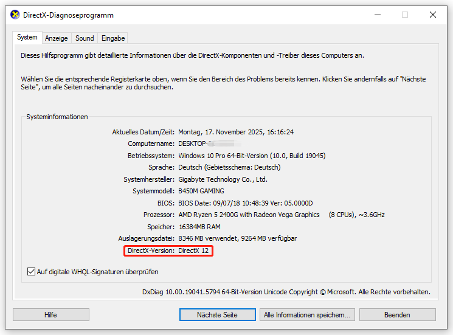
Task: Click the AMD Ryzen 5 2400G processor text
Action: coord(249,215)
